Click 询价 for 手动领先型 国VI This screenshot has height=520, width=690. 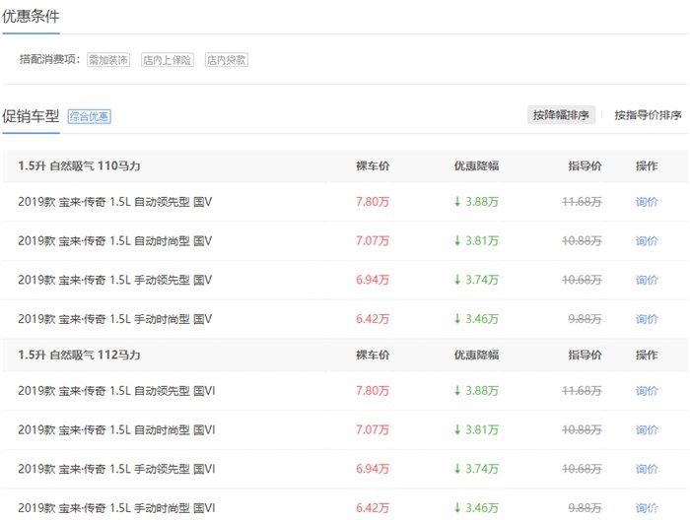[647, 469]
